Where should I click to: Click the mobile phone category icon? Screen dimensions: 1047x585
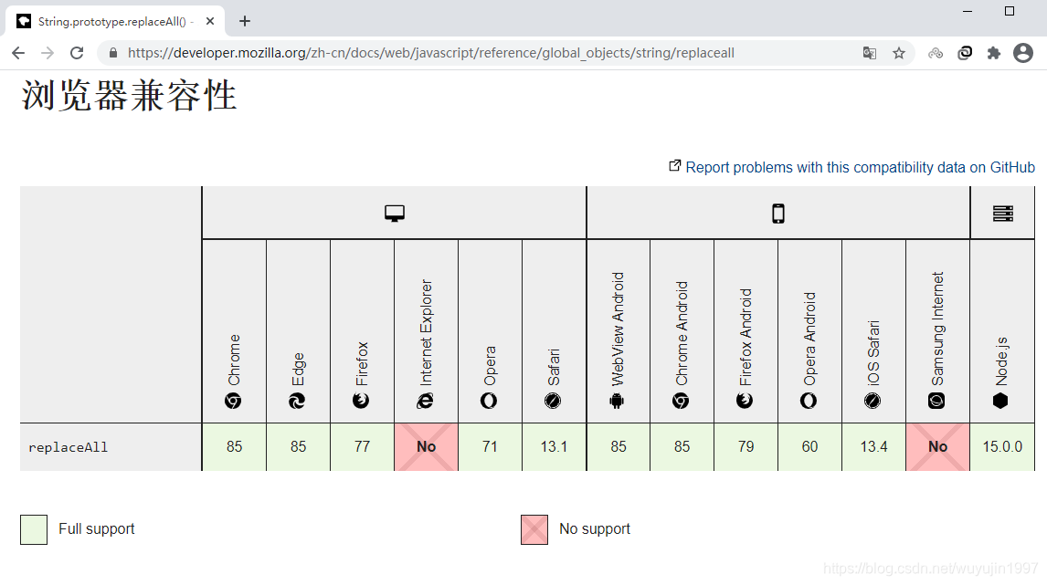[x=777, y=211]
